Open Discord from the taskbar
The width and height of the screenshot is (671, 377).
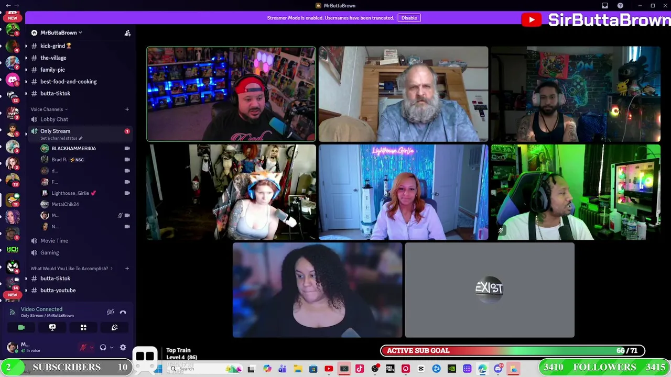pyautogui.click(x=498, y=369)
